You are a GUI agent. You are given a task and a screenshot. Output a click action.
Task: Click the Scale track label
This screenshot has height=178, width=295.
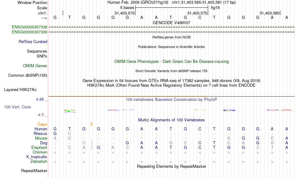pos(42,8)
